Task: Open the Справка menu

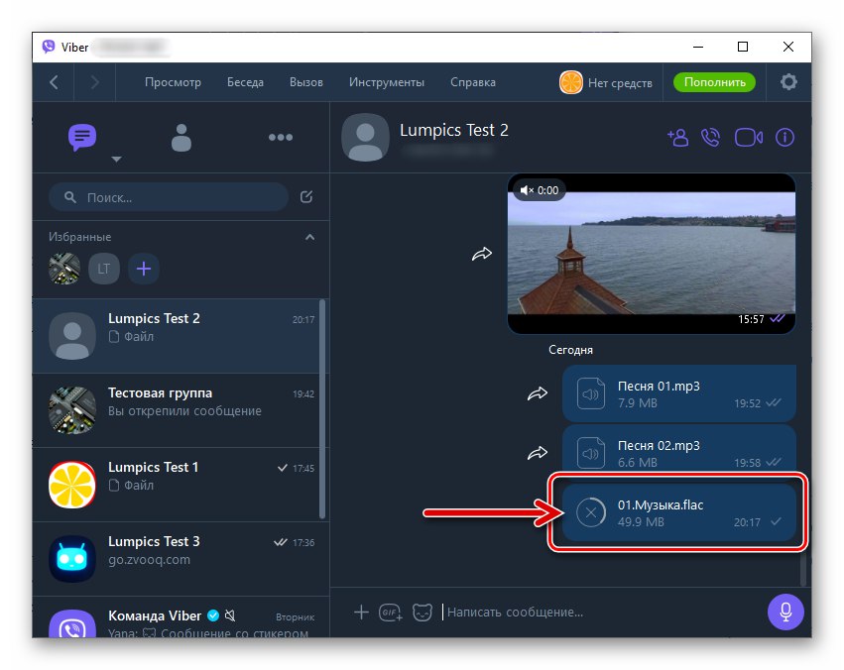Action: [473, 82]
